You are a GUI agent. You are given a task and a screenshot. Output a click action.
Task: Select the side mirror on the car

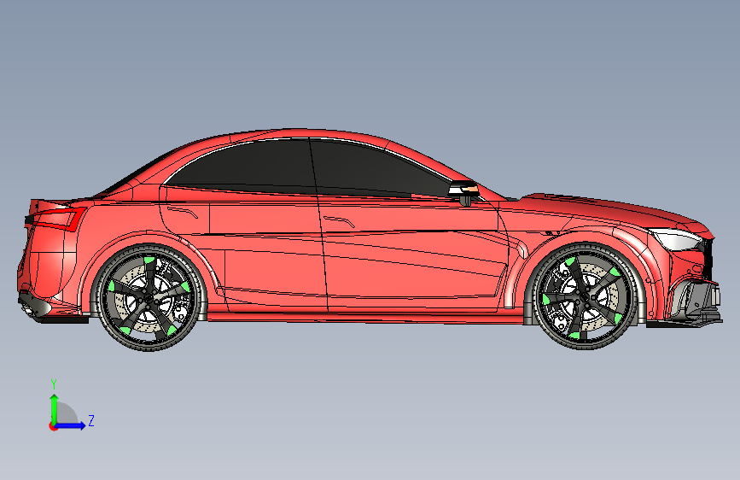464,192
